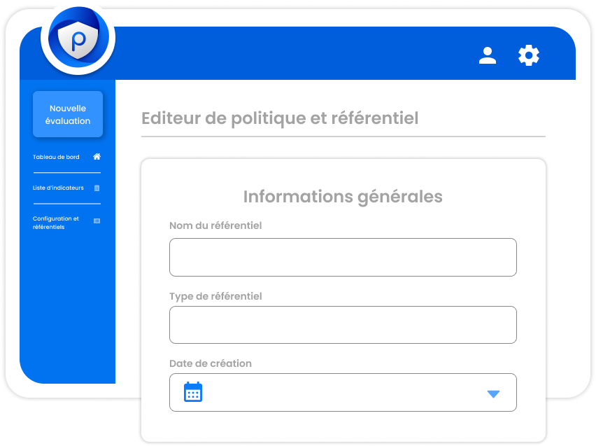Focus the Type de référentiel field
The image size is (596, 446).
click(343, 325)
